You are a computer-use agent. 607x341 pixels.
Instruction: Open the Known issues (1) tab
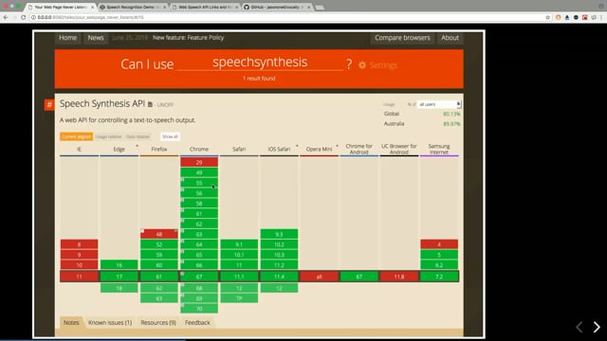coord(110,322)
